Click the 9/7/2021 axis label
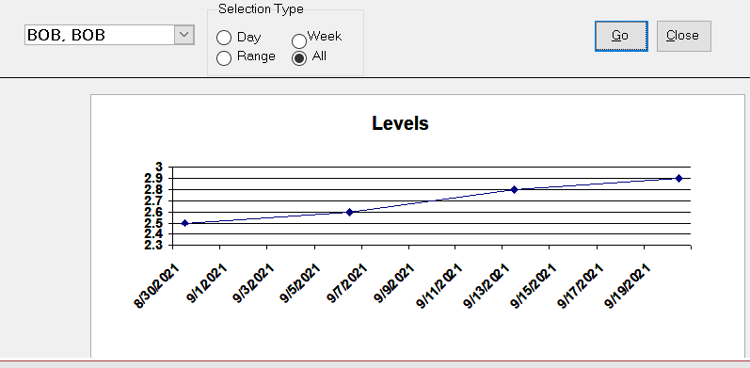The height and width of the screenshot is (368, 750). pyautogui.click(x=347, y=284)
